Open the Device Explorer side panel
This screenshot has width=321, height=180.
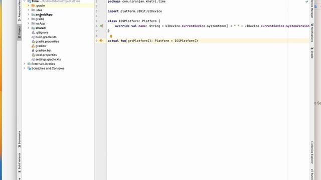pyautogui.click(x=312, y=152)
